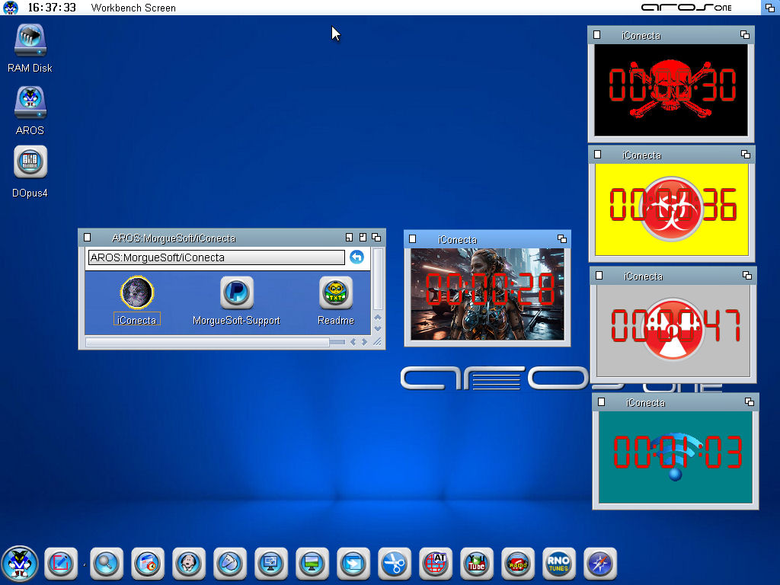
Task: Click the scroll right arrow in file window
Action: 364,342
